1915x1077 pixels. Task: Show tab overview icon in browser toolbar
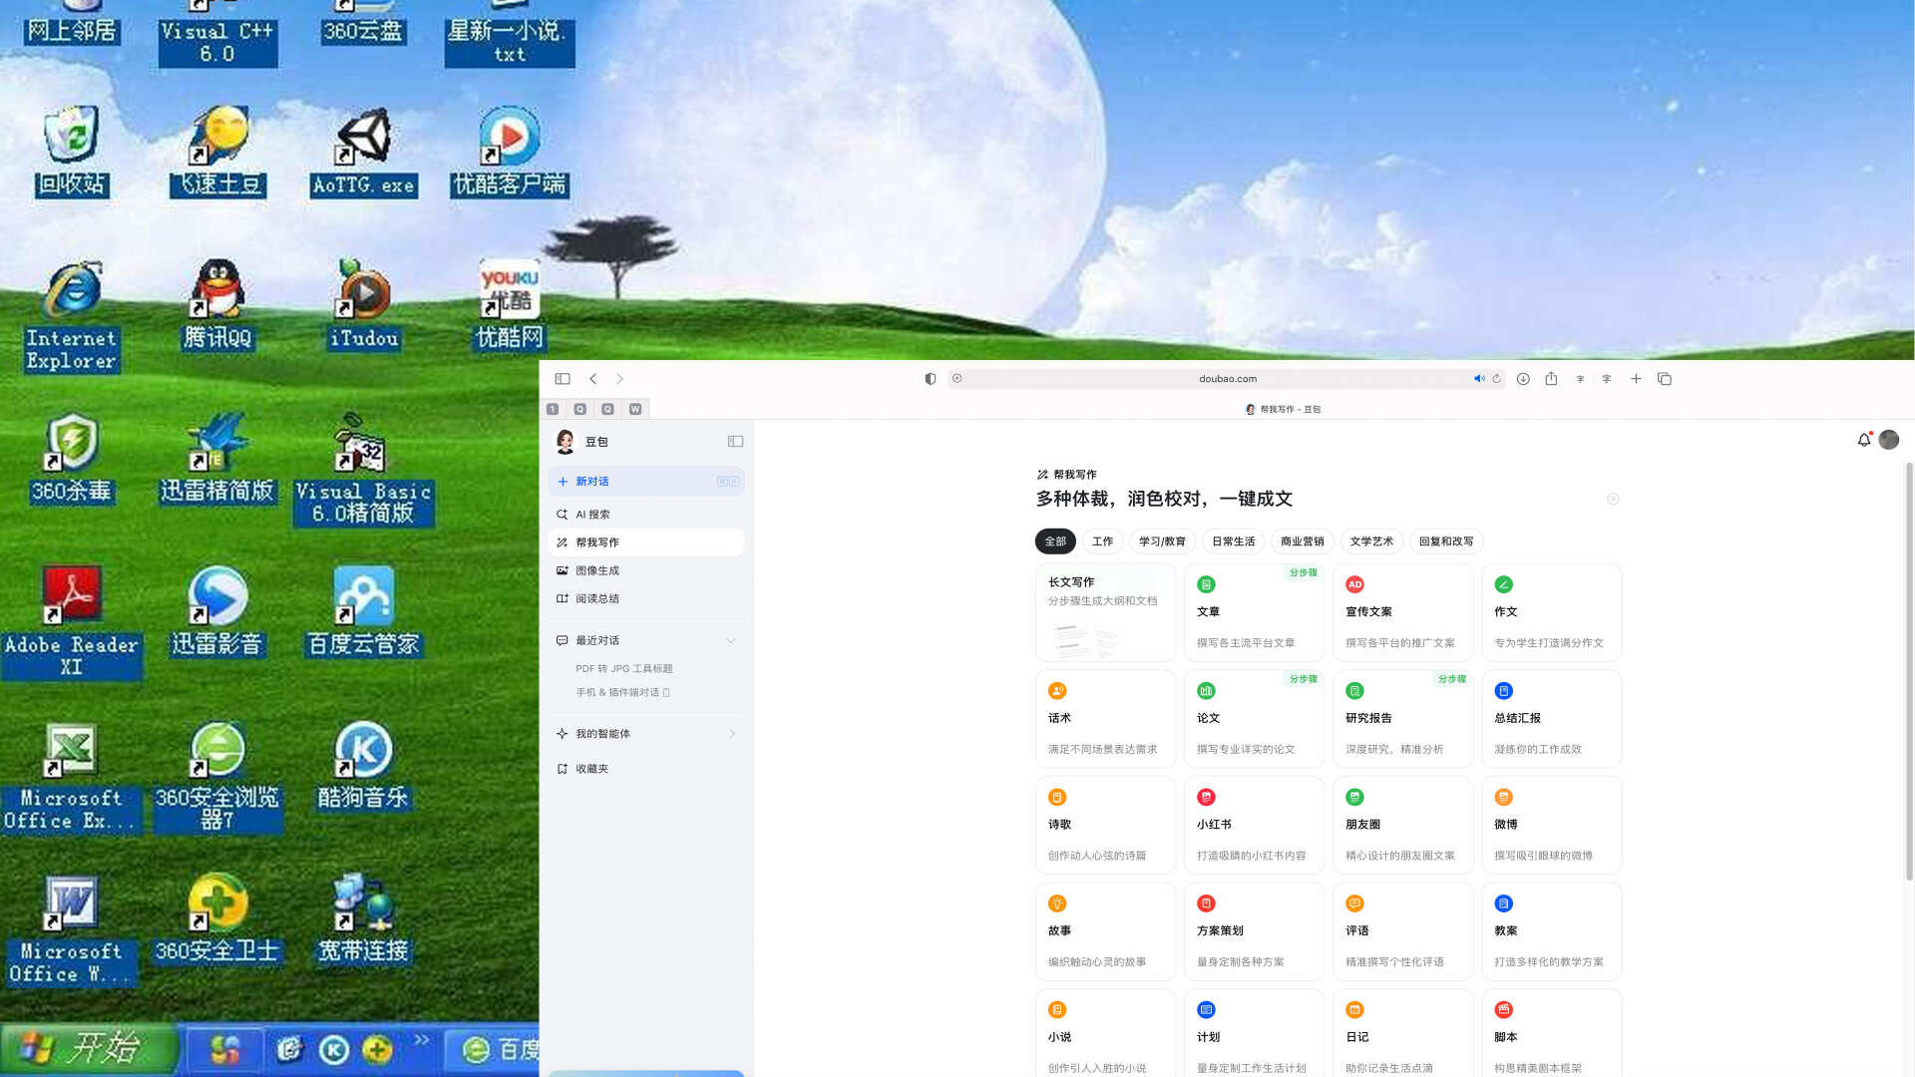(x=1665, y=379)
